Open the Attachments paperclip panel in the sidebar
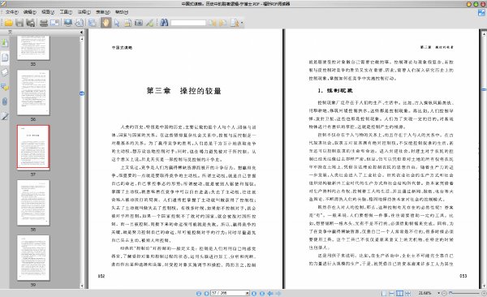 [4, 101]
